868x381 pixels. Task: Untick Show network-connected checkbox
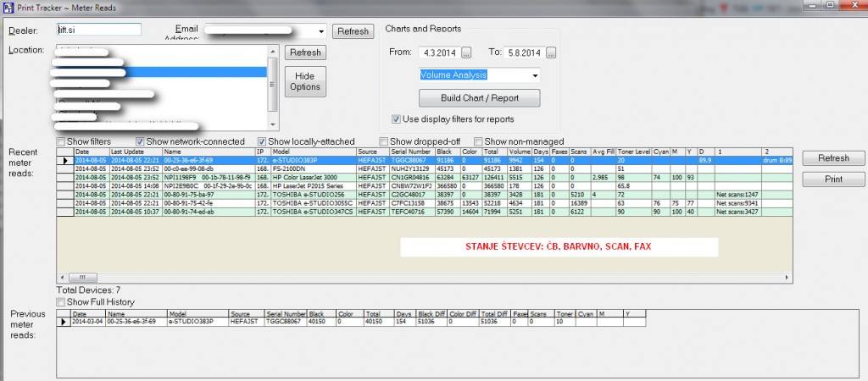click(x=140, y=141)
